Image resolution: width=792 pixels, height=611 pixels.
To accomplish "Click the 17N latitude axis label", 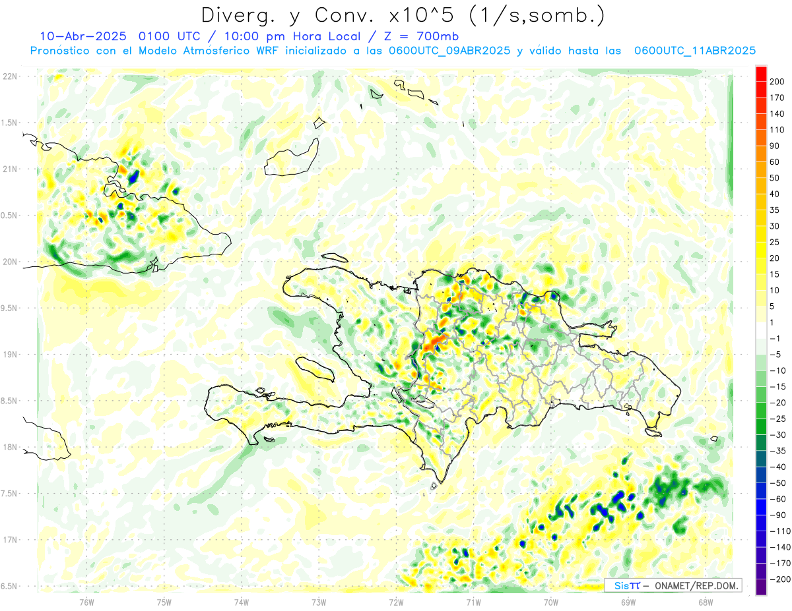I will click(10, 540).
